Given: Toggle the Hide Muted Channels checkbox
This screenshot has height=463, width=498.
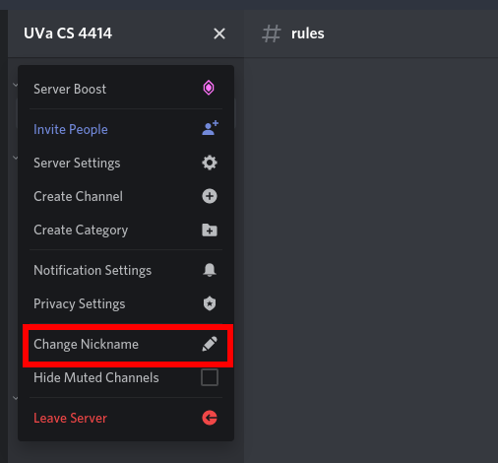Looking at the screenshot, I should coord(210,377).
